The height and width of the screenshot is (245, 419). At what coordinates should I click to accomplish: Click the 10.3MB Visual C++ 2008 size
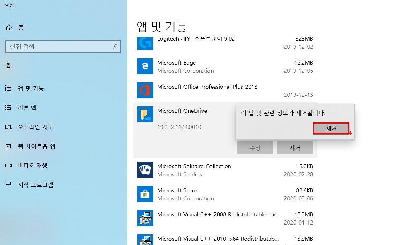(304, 214)
